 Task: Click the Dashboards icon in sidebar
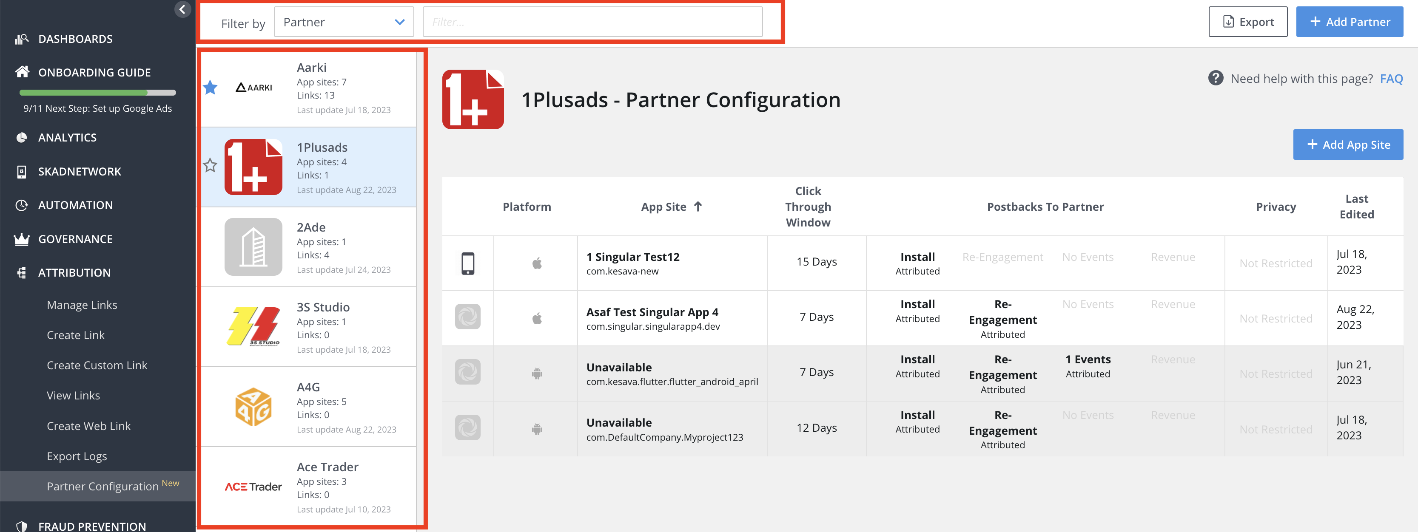21,39
